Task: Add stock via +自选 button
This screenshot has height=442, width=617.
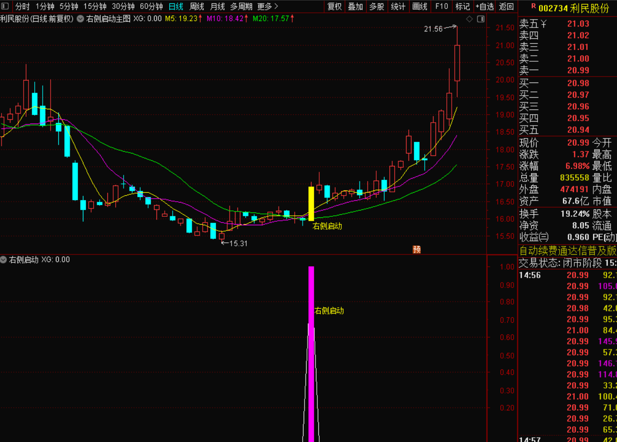Action: coord(485,6)
